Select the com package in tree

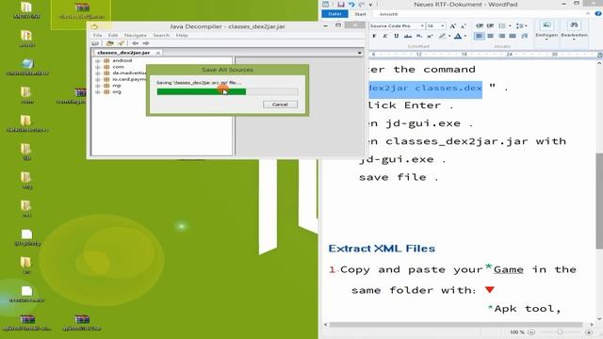(x=118, y=67)
